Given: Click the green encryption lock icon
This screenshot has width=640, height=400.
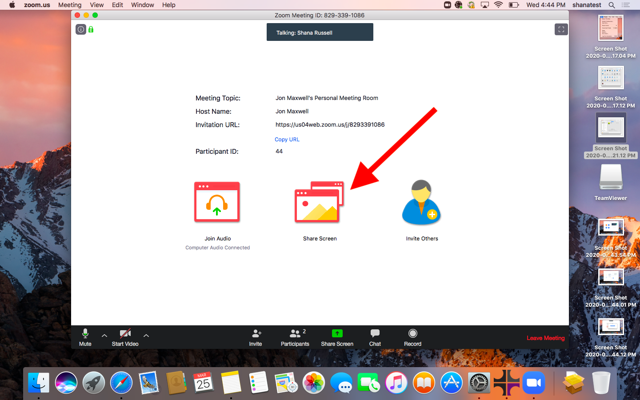Looking at the screenshot, I should [91, 29].
